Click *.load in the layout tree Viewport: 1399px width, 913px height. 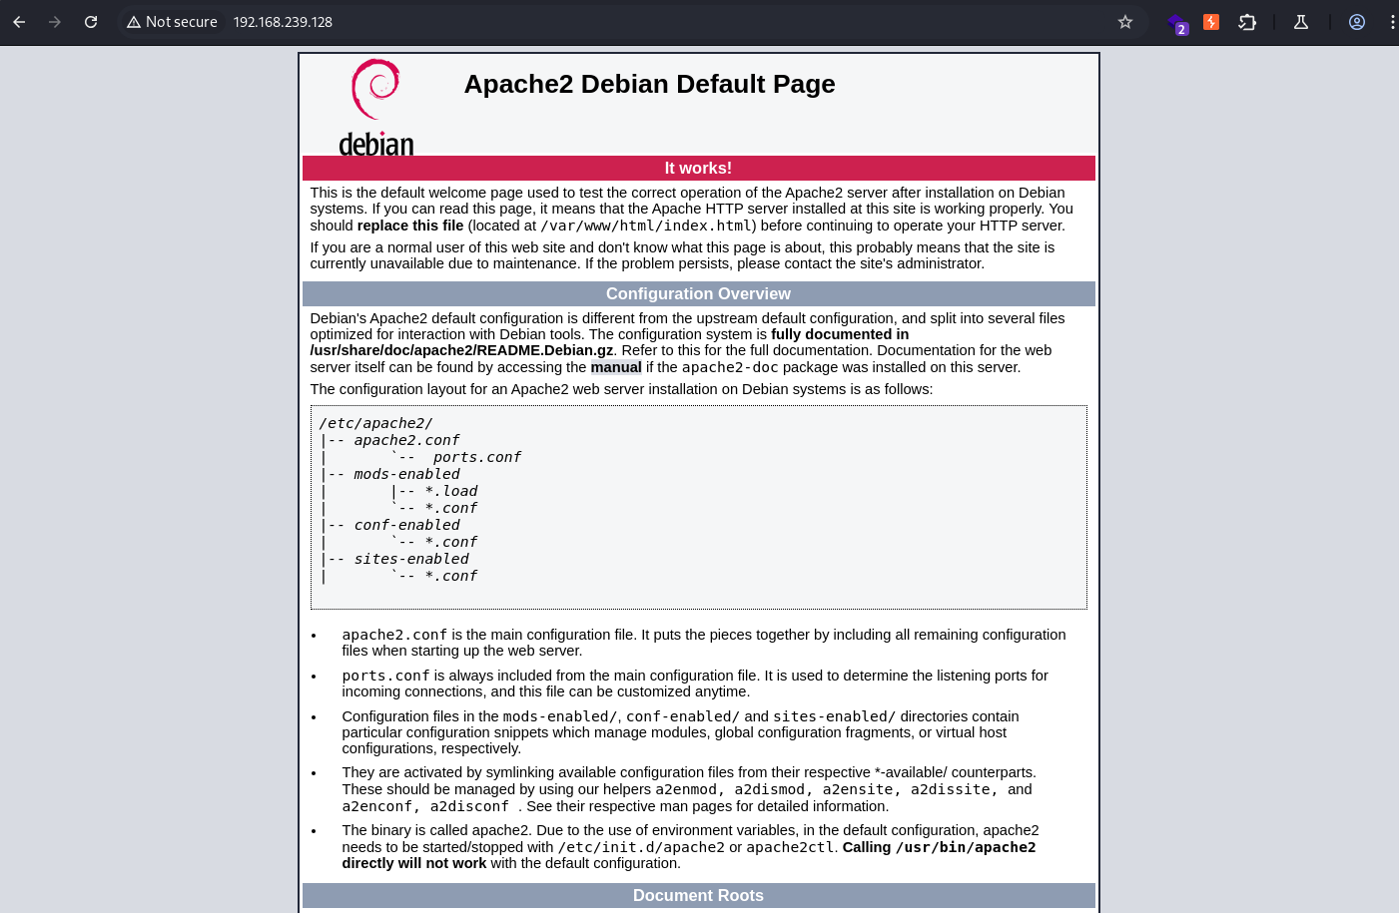[x=451, y=491]
